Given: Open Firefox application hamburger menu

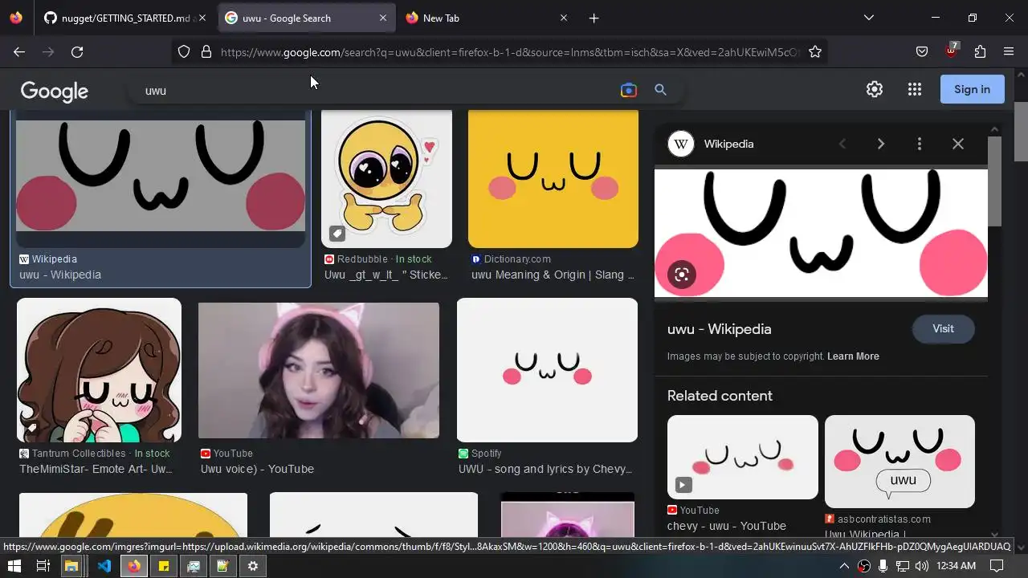Looking at the screenshot, I should [x=1009, y=51].
